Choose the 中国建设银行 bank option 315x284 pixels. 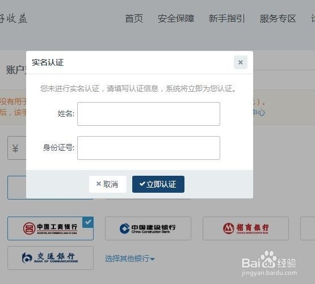148,228
